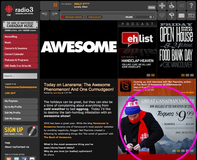Click LOG OUT
197x160 pixels.
tap(10, 93)
